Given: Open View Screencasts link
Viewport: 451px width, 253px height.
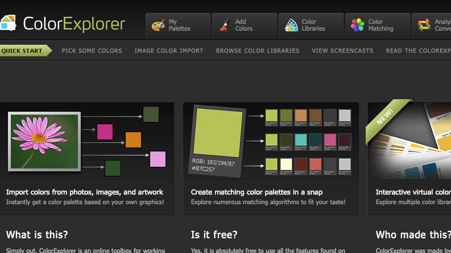Looking at the screenshot, I should tap(342, 51).
